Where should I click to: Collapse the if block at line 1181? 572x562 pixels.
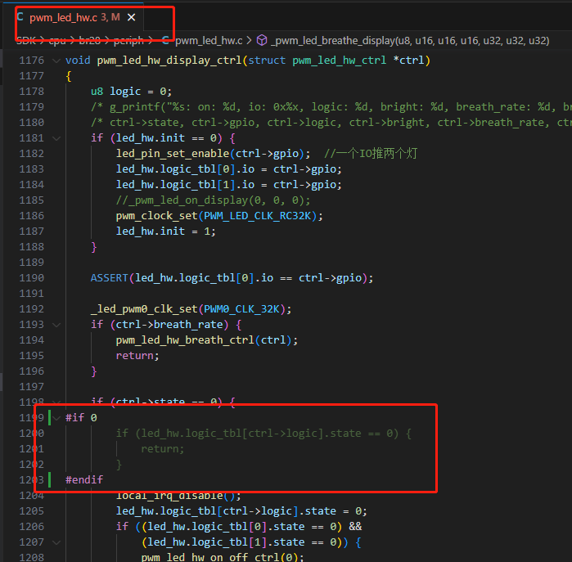tap(56, 138)
